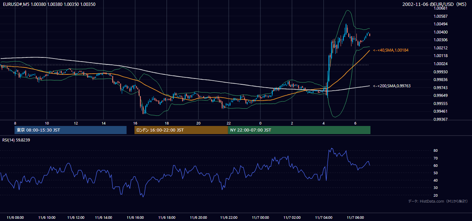The width and height of the screenshot is (472, 221).
Task: Click RSI axis level 20
Action: (x=435, y=195)
